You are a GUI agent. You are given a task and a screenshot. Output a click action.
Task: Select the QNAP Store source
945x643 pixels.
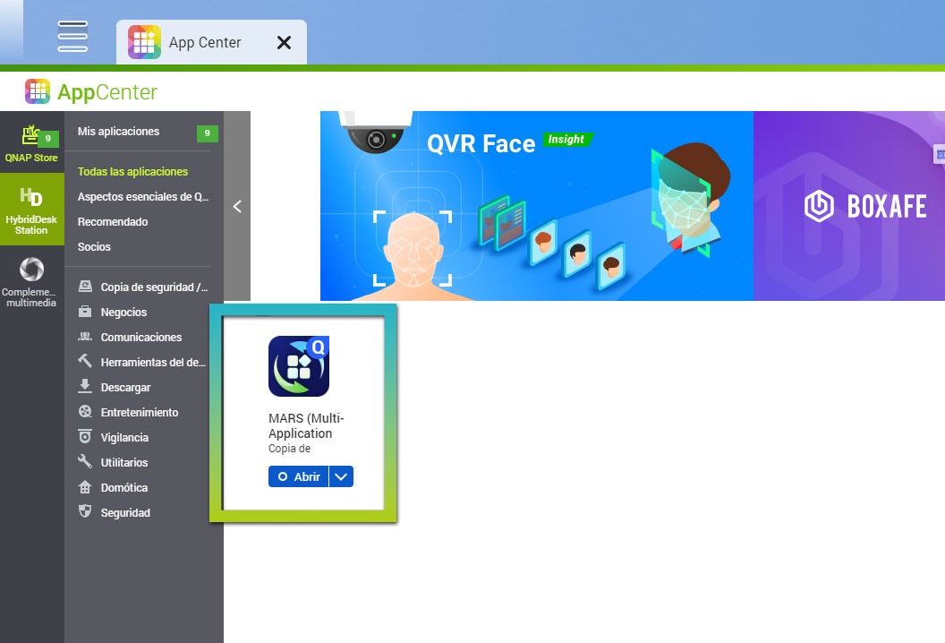31,143
